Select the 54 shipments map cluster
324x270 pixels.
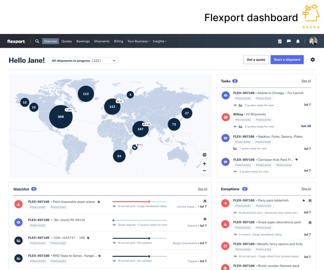point(119,156)
